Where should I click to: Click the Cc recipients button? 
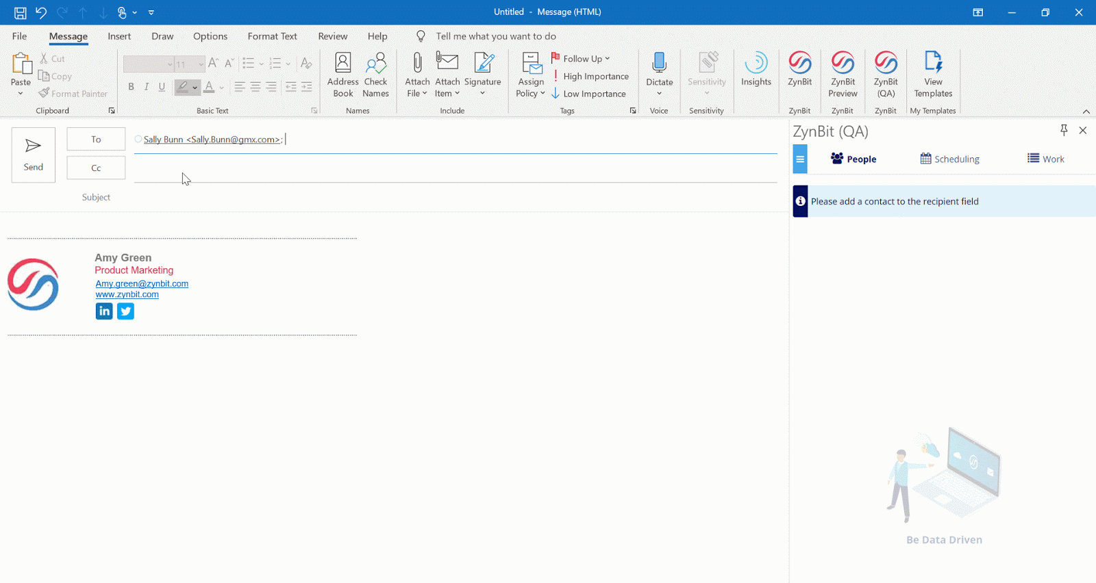(x=96, y=168)
